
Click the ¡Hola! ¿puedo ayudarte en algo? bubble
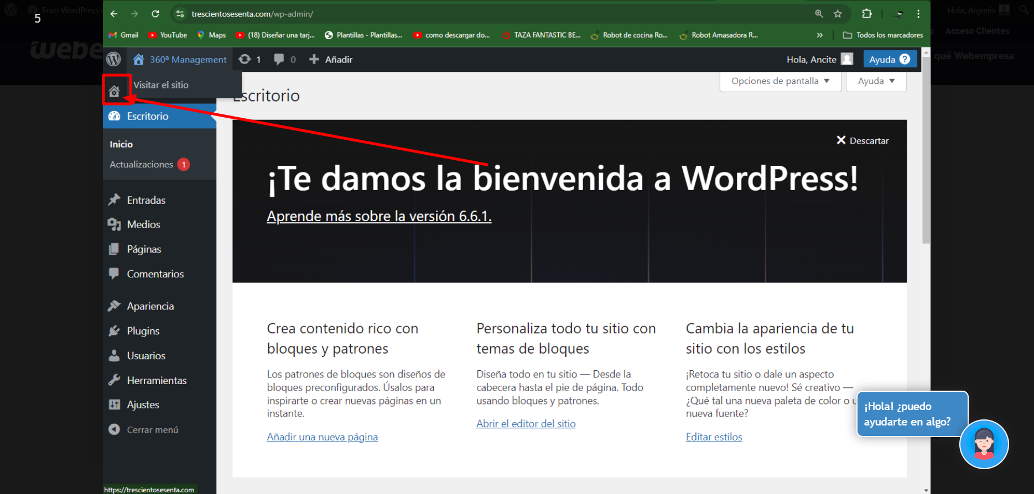pos(912,414)
